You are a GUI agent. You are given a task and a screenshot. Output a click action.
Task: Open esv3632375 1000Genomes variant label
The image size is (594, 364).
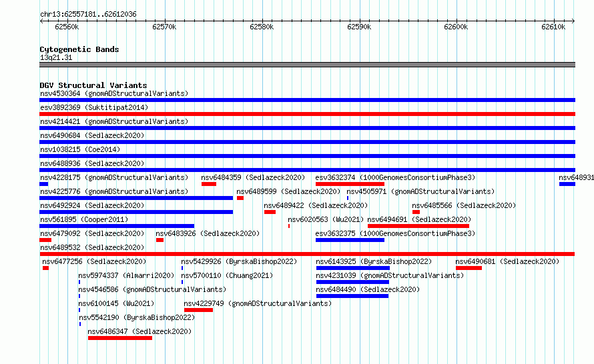[395, 233]
